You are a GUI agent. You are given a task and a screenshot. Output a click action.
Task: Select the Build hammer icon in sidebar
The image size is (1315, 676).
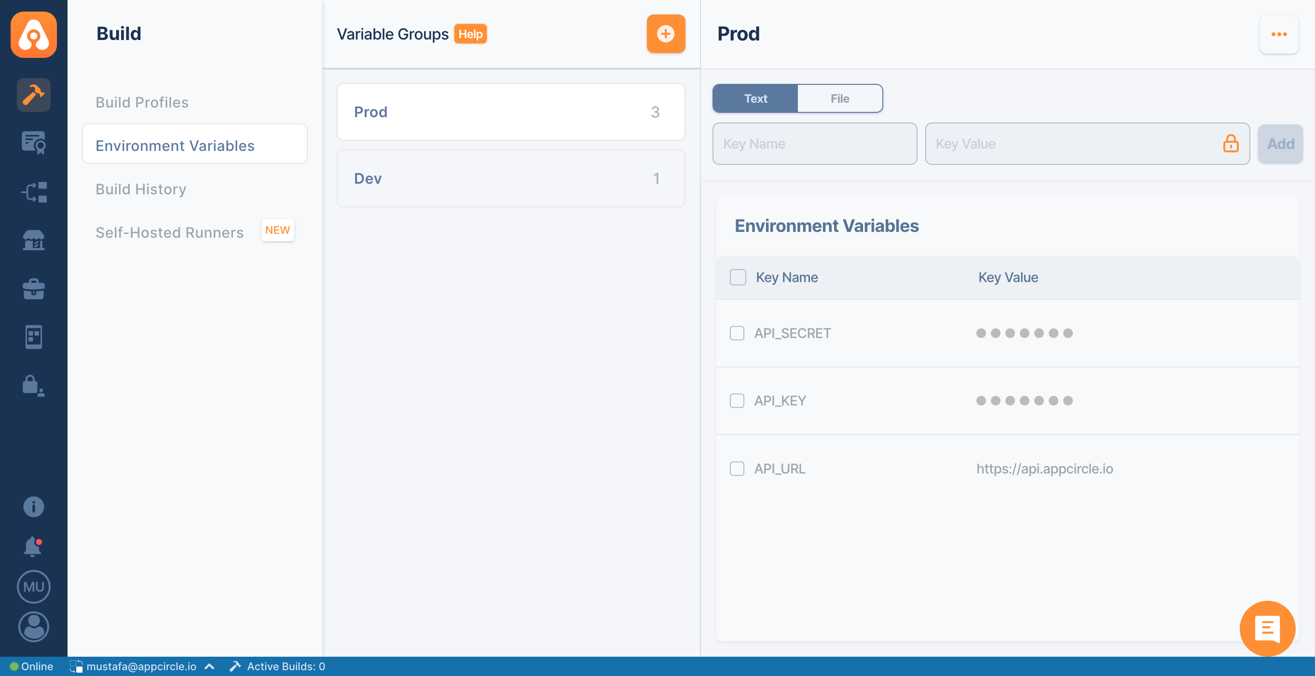coord(34,95)
